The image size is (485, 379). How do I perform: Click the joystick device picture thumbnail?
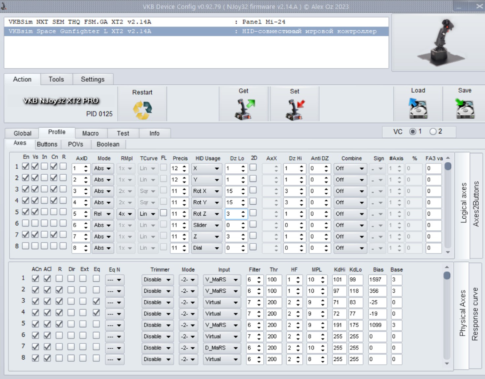(442, 43)
